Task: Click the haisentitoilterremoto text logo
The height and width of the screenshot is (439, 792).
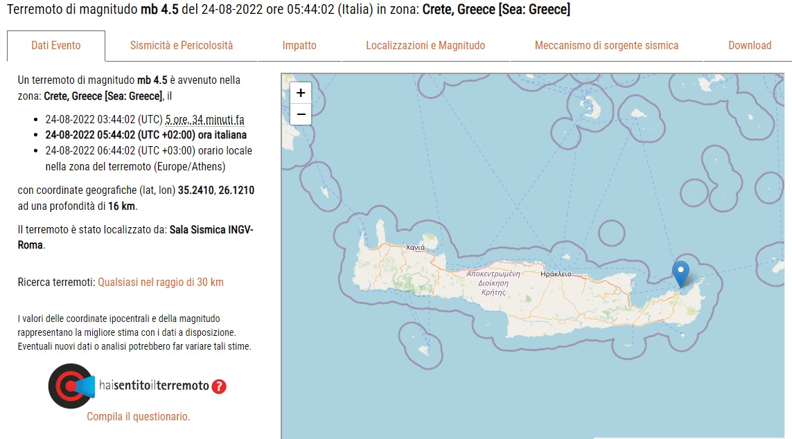Action: 154,386
